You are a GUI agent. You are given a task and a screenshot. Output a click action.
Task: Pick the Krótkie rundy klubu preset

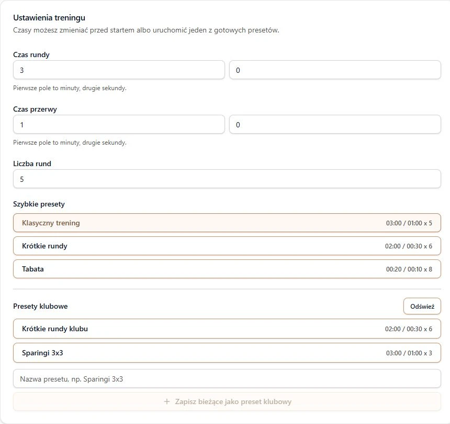227,329
